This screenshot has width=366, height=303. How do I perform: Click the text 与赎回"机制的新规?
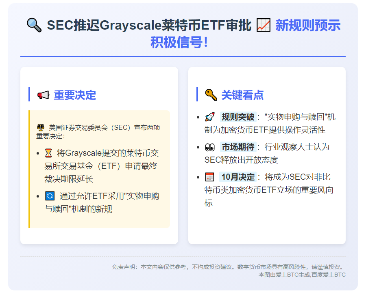78,209
